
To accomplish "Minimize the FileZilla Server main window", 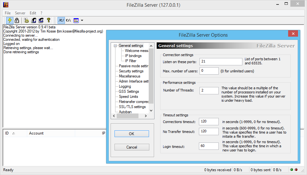I will tap(278, 4).
